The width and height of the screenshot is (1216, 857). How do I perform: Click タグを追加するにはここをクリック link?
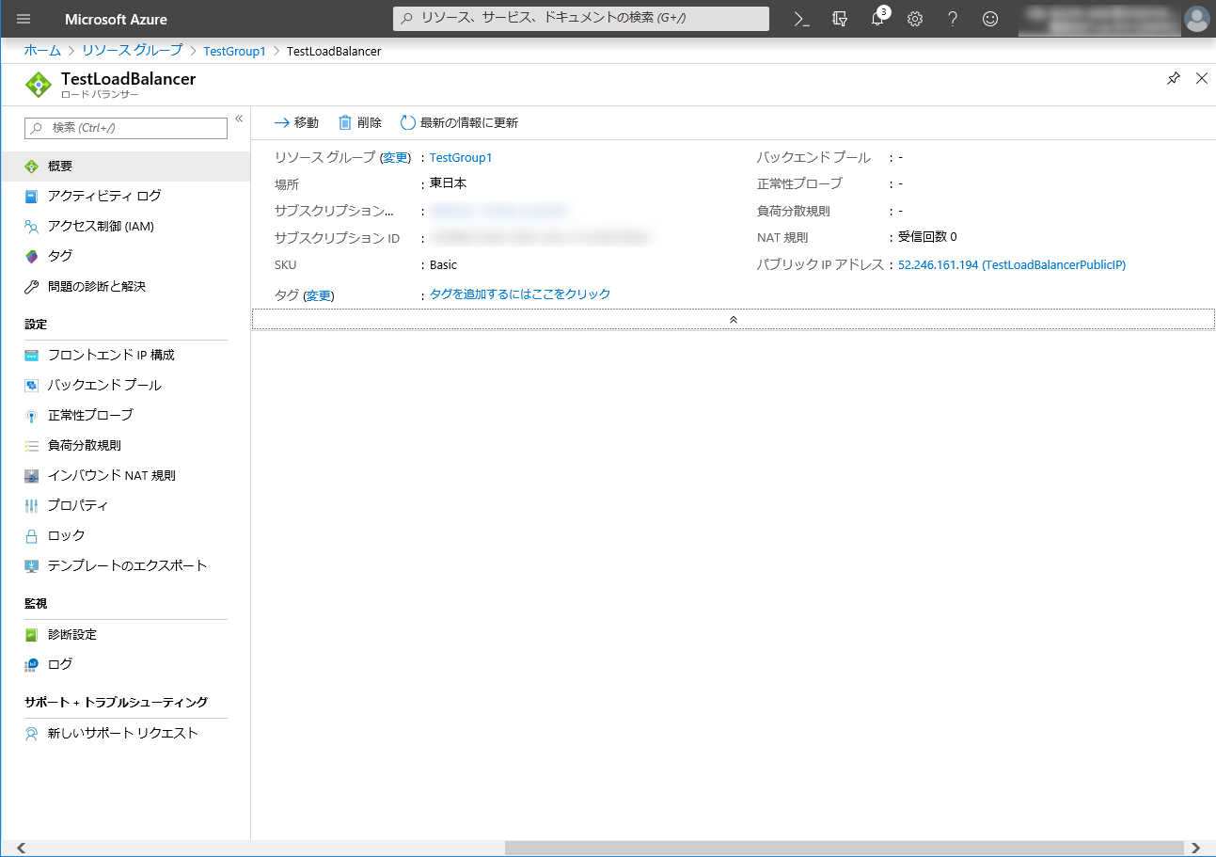[520, 294]
